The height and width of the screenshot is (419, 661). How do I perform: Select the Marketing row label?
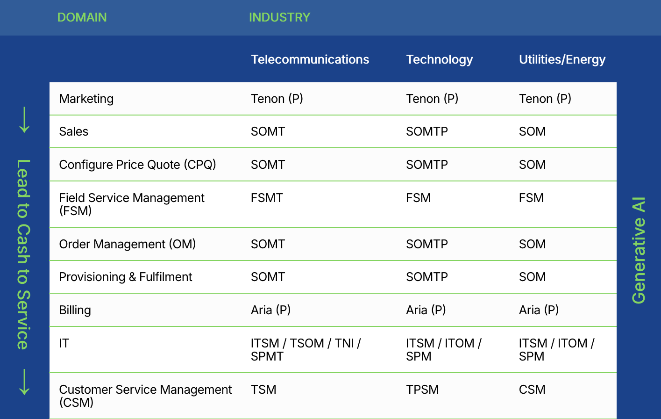click(86, 99)
